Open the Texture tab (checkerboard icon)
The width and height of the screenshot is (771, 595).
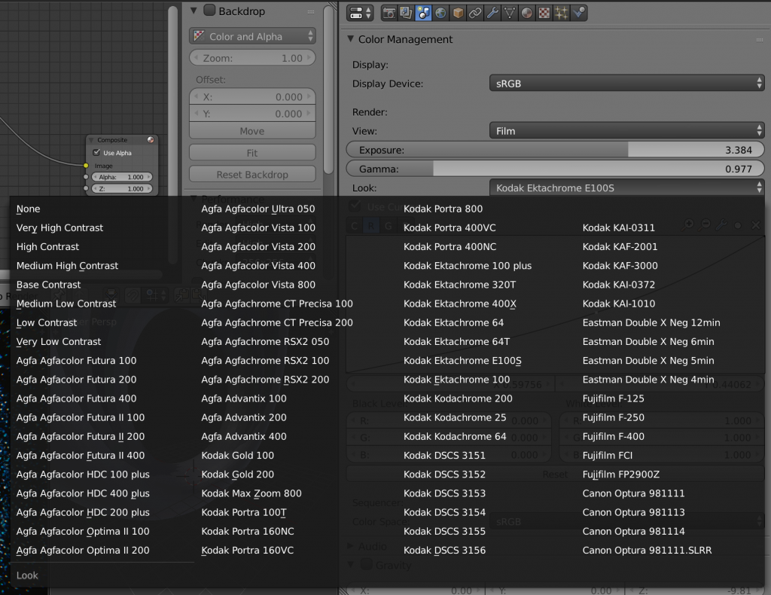[x=544, y=13]
